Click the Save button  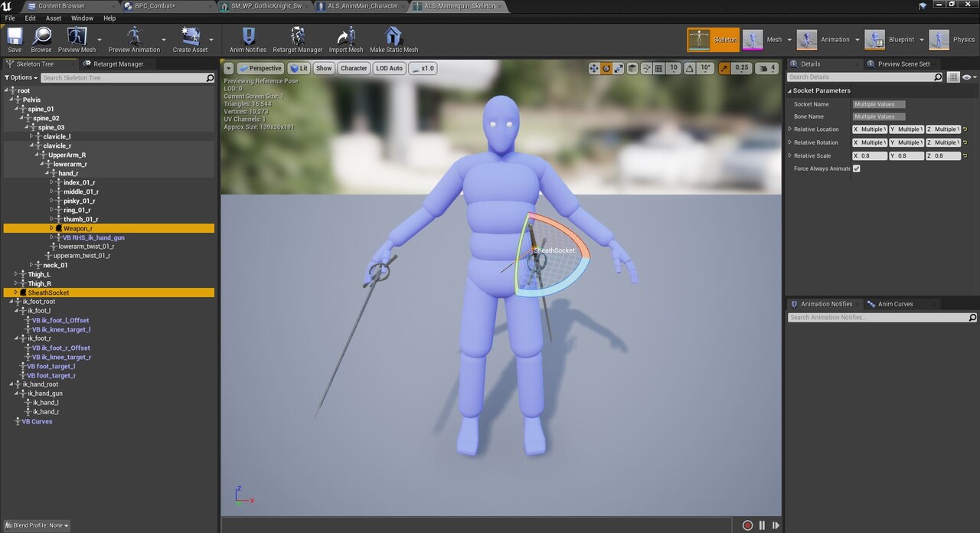14,37
